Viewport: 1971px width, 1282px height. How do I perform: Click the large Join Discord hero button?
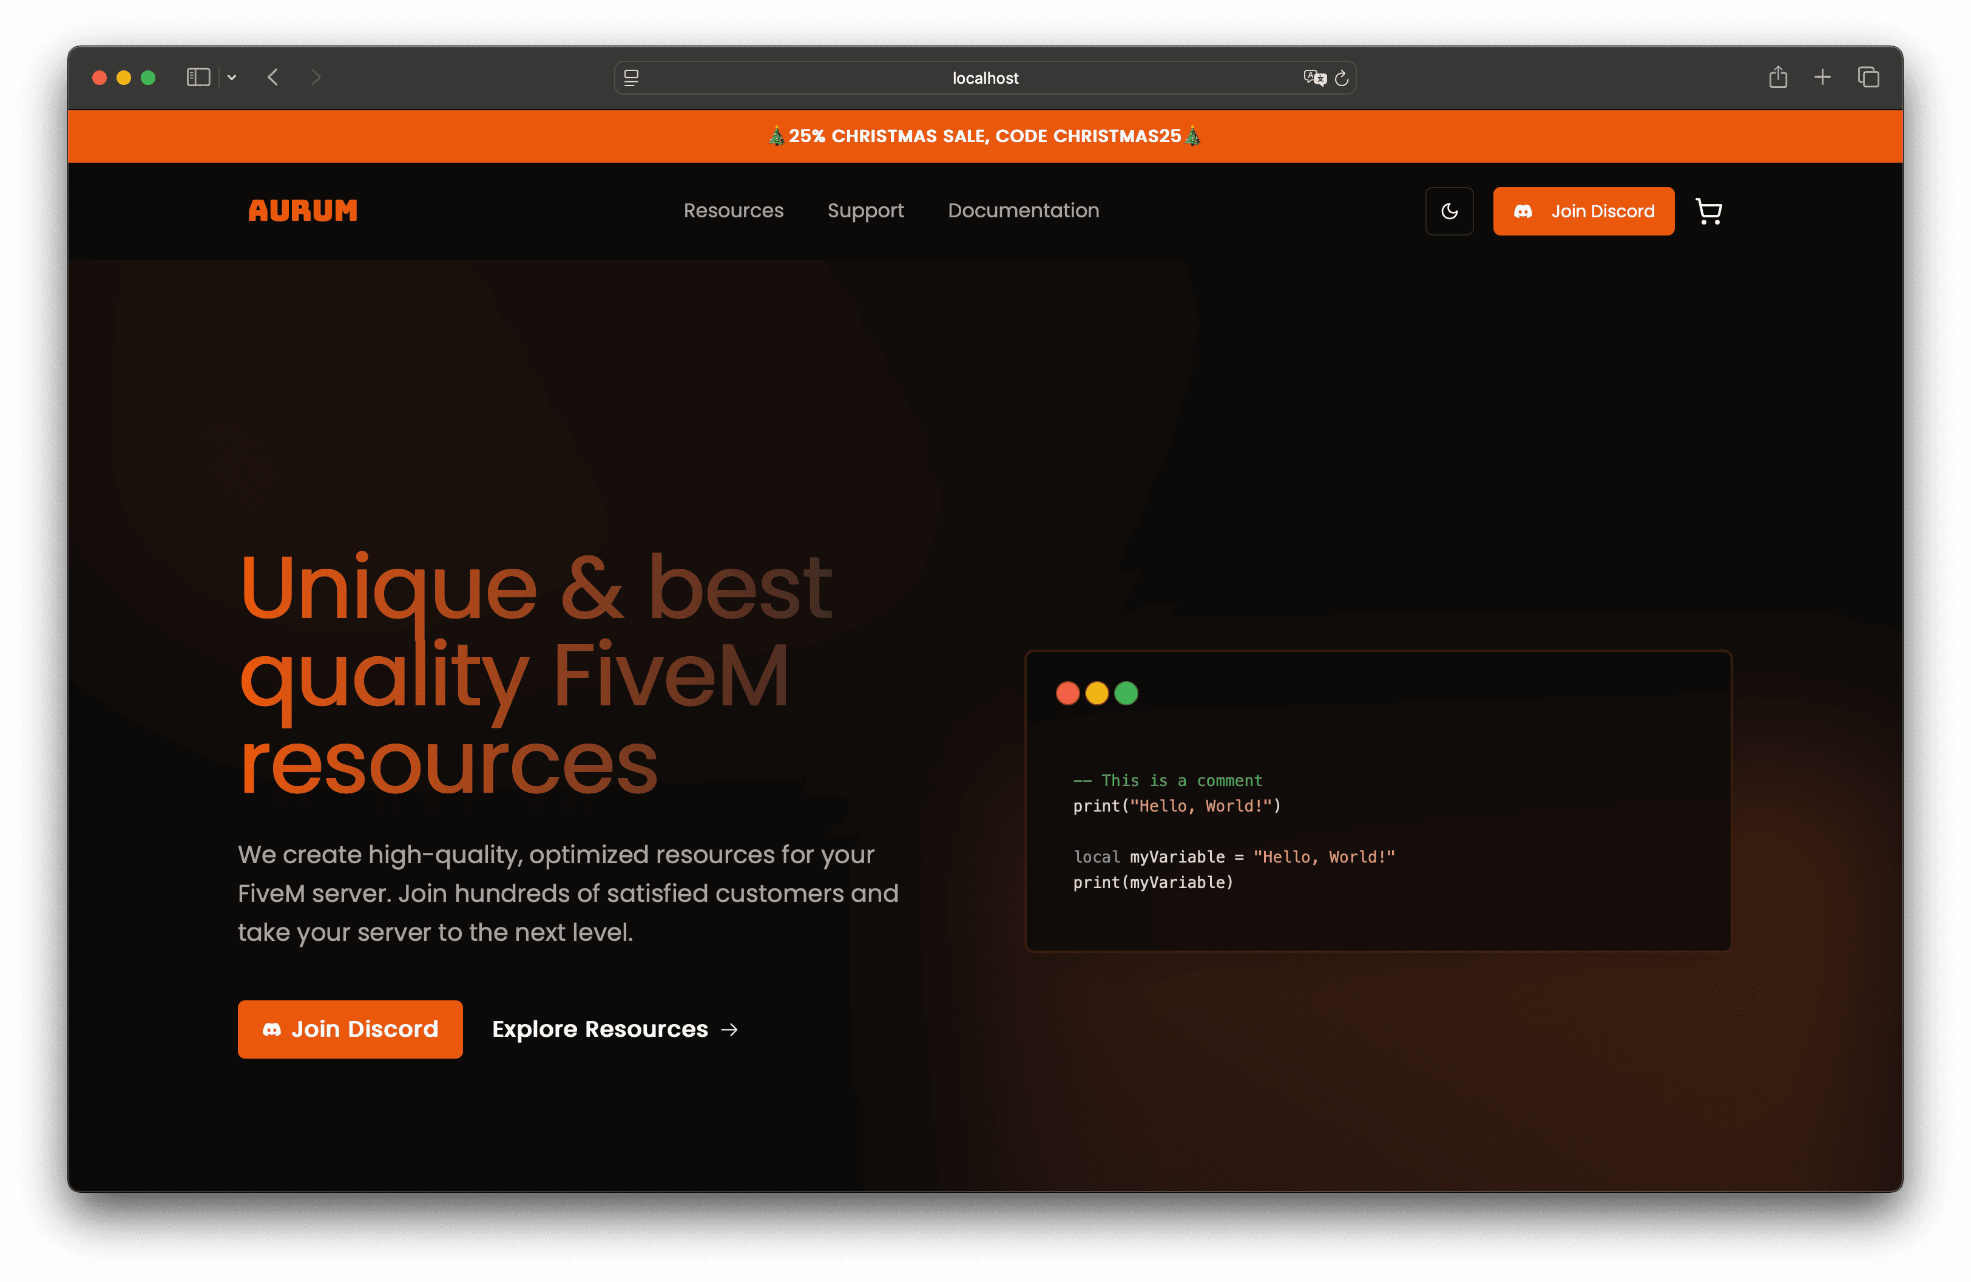click(x=350, y=1029)
